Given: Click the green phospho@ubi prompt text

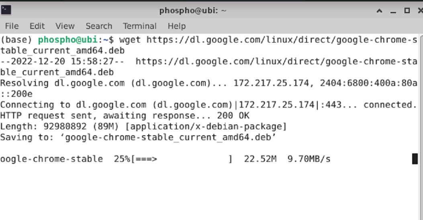Looking at the screenshot, I should coord(68,40).
